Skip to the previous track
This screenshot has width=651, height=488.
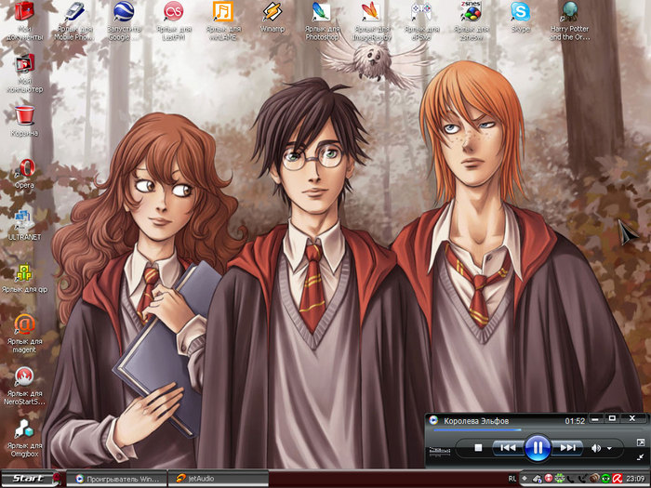pyautogui.click(x=508, y=448)
